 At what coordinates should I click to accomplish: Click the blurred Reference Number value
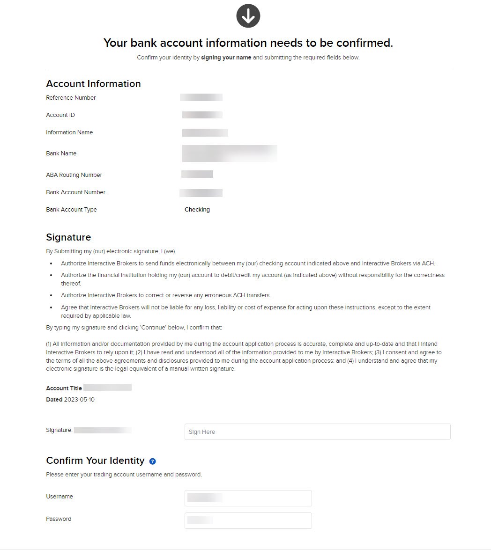(x=201, y=97)
